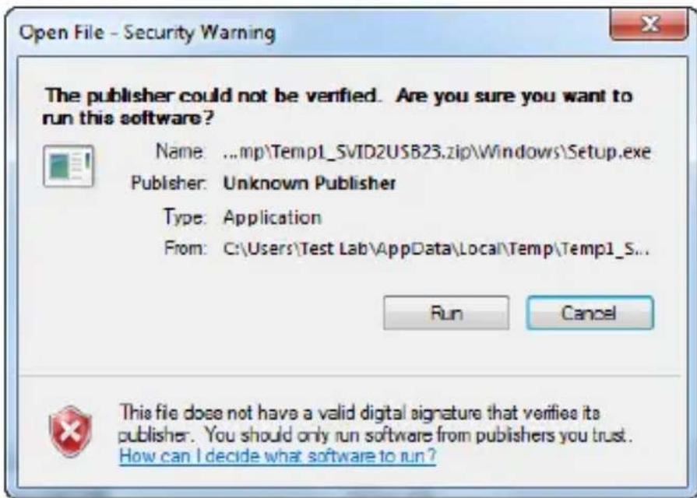Close the dialog with the red X
The image size is (697, 498).
point(648,25)
